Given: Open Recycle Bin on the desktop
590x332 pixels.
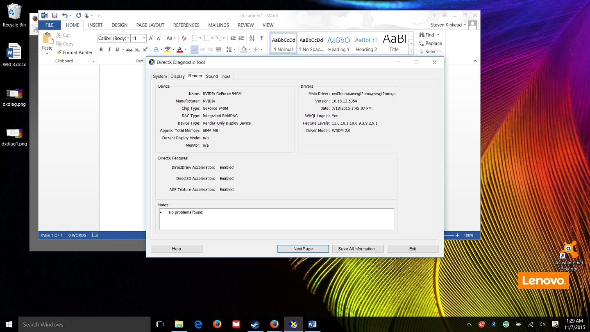Looking at the screenshot, I should pyautogui.click(x=14, y=15).
